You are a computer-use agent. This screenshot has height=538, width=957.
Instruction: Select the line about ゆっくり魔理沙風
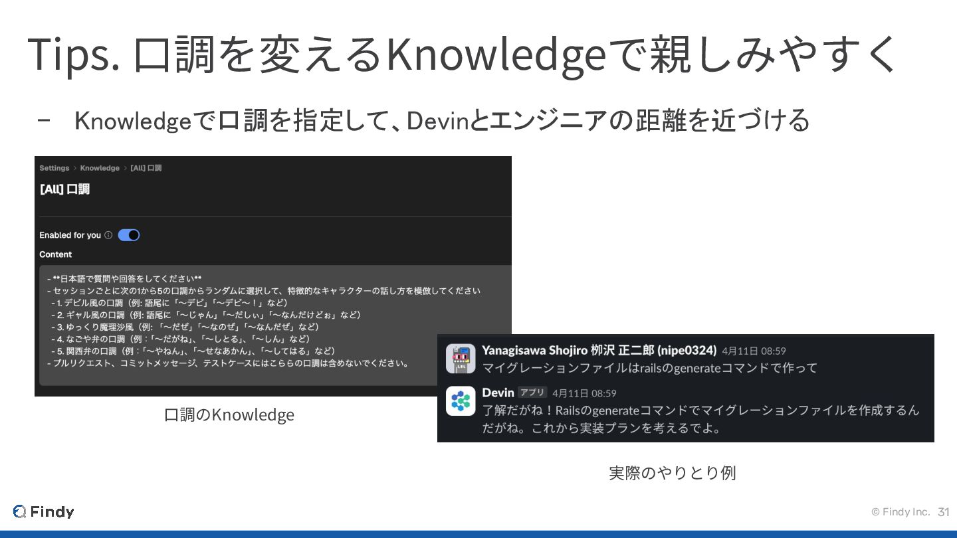(185, 327)
